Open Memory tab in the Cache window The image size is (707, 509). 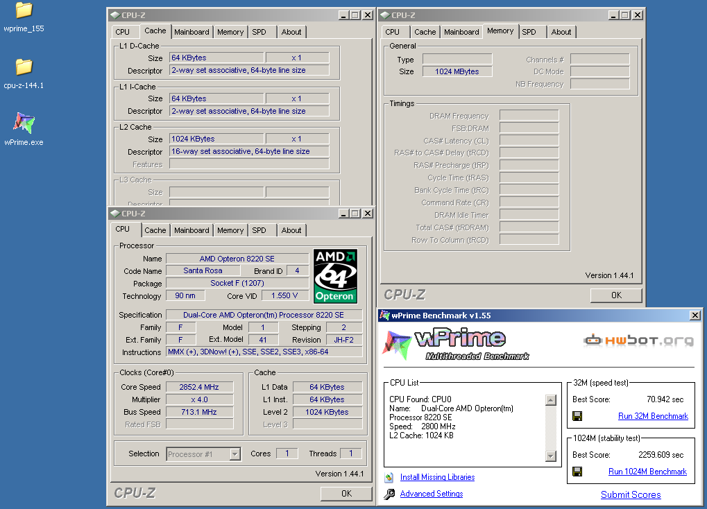point(230,32)
